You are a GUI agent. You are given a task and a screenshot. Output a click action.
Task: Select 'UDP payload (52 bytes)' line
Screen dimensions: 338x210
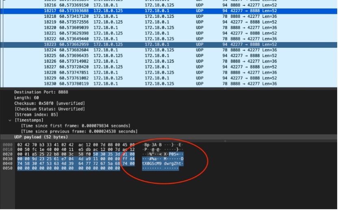(x=169, y=137)
